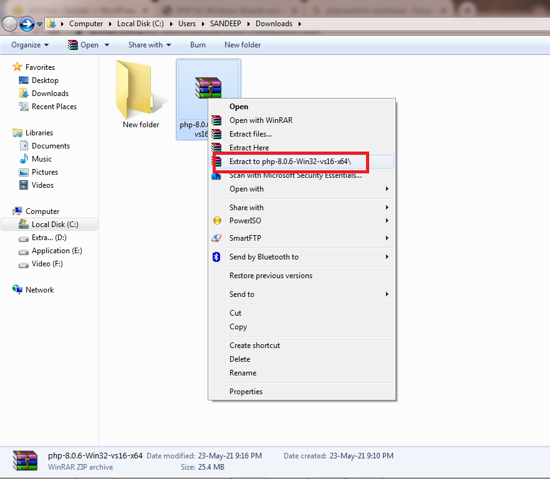550x479 pixels.
Task: Click the Network icon in navigation pane
Action: click(17, 290)
